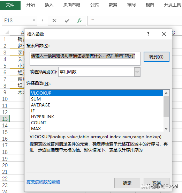
Task: Close the 插入函数 dialog
Action: tap(164, 34)
